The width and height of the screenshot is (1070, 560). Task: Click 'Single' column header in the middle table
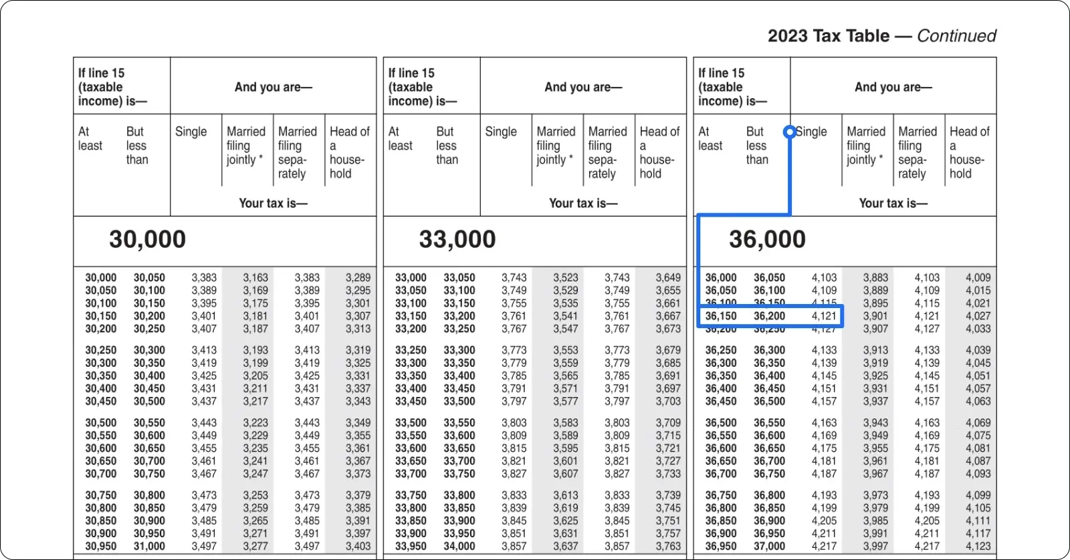point(501,132)
